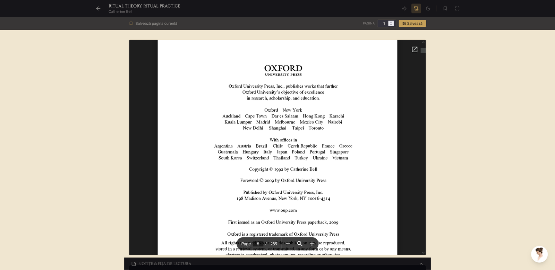
Task: Click the Notițe & Fișă de Lectură label
Action: [165, 264]
